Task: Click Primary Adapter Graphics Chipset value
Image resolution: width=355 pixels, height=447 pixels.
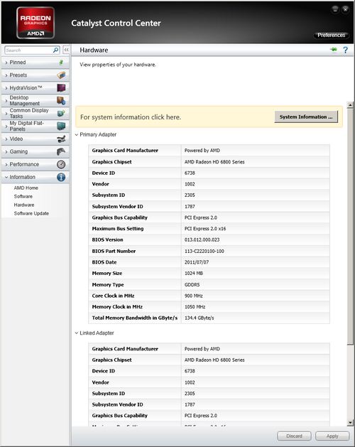Action: [x=214, y=162]
